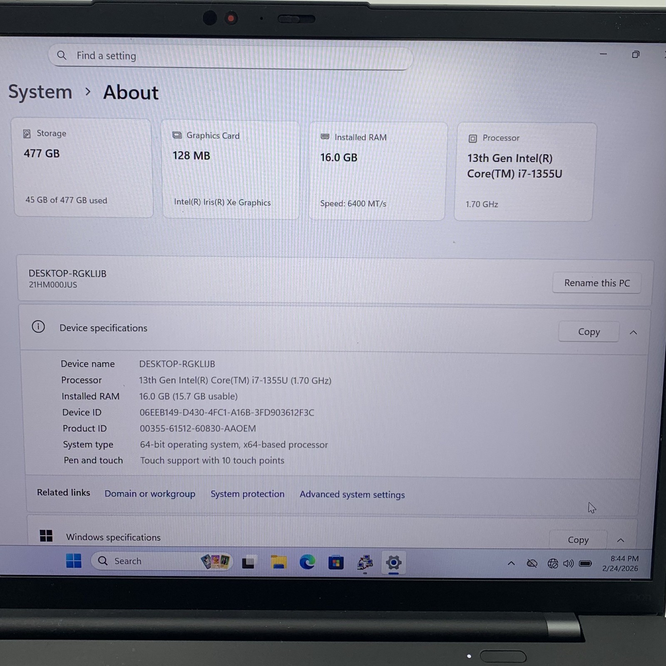Click the 64-bit operating system text
The width and height of the screenshot is (666, 666).
tap(234, 445)
